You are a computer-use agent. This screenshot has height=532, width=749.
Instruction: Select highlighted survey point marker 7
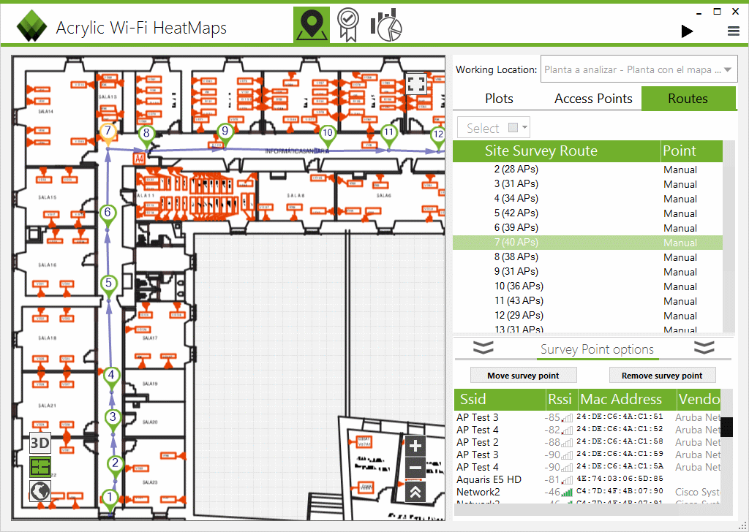[x=108, y=133]
